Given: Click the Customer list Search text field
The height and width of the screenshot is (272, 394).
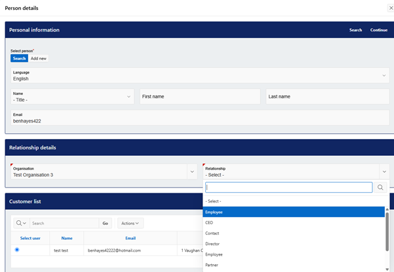Looking at the screenshot, I should [64, 223].
